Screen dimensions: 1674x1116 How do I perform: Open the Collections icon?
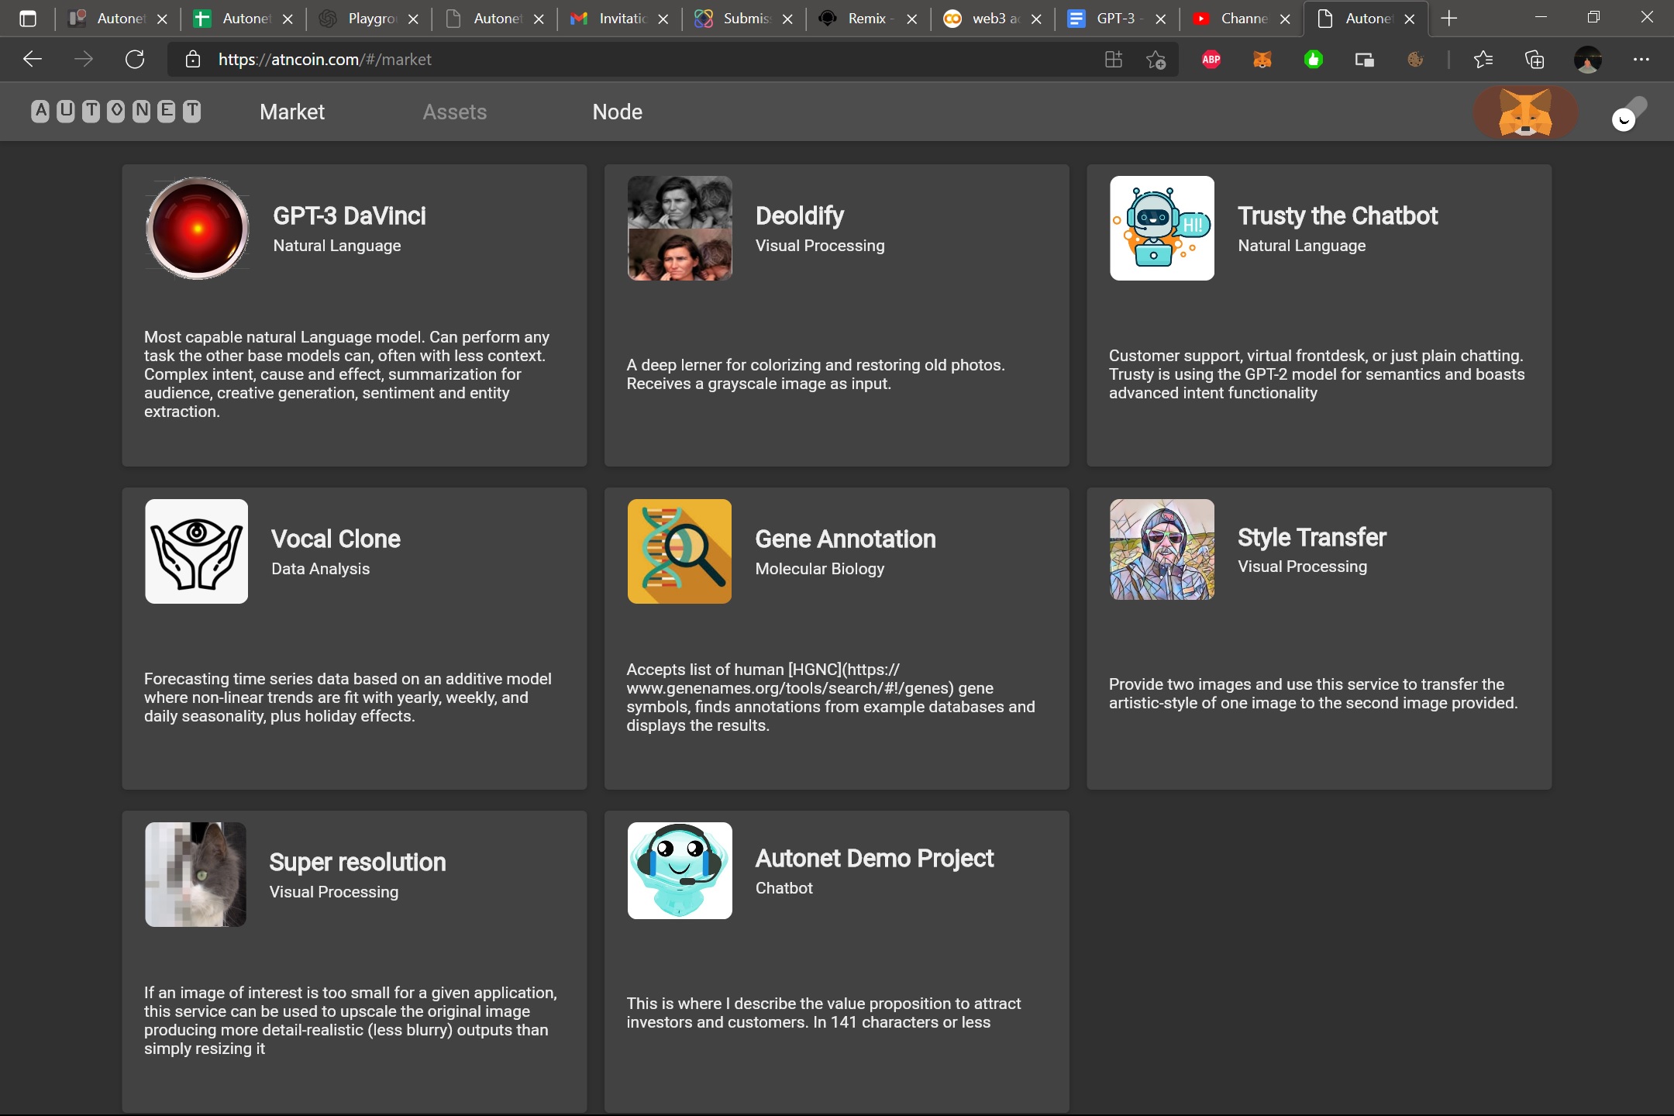coord(1534,60)
